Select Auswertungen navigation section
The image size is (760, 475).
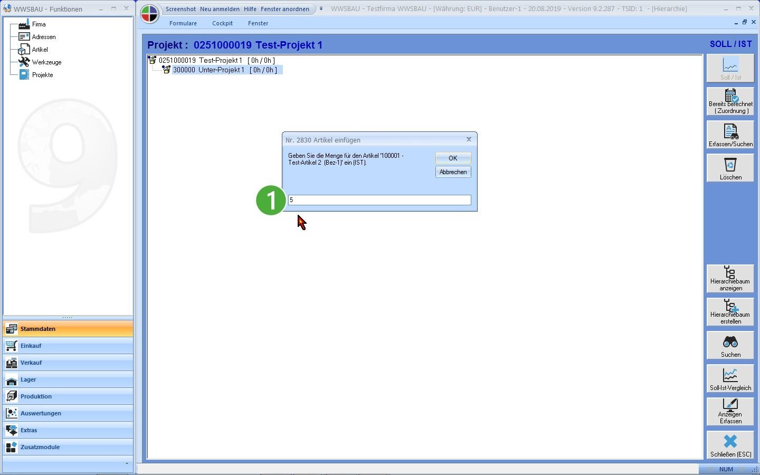click(68, 413)
